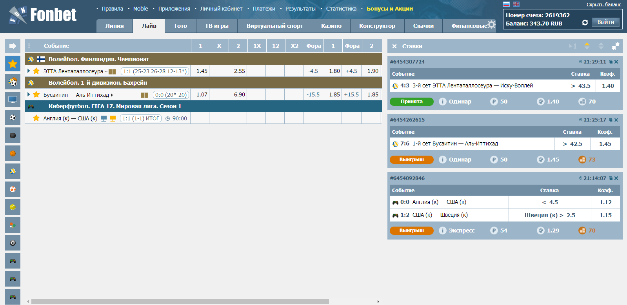Toggle favorite star for ЭТТА Лентапаллосеура
The width and height of the screenshot is (627, 305).
pyautogui.click(x=36, y=71)
